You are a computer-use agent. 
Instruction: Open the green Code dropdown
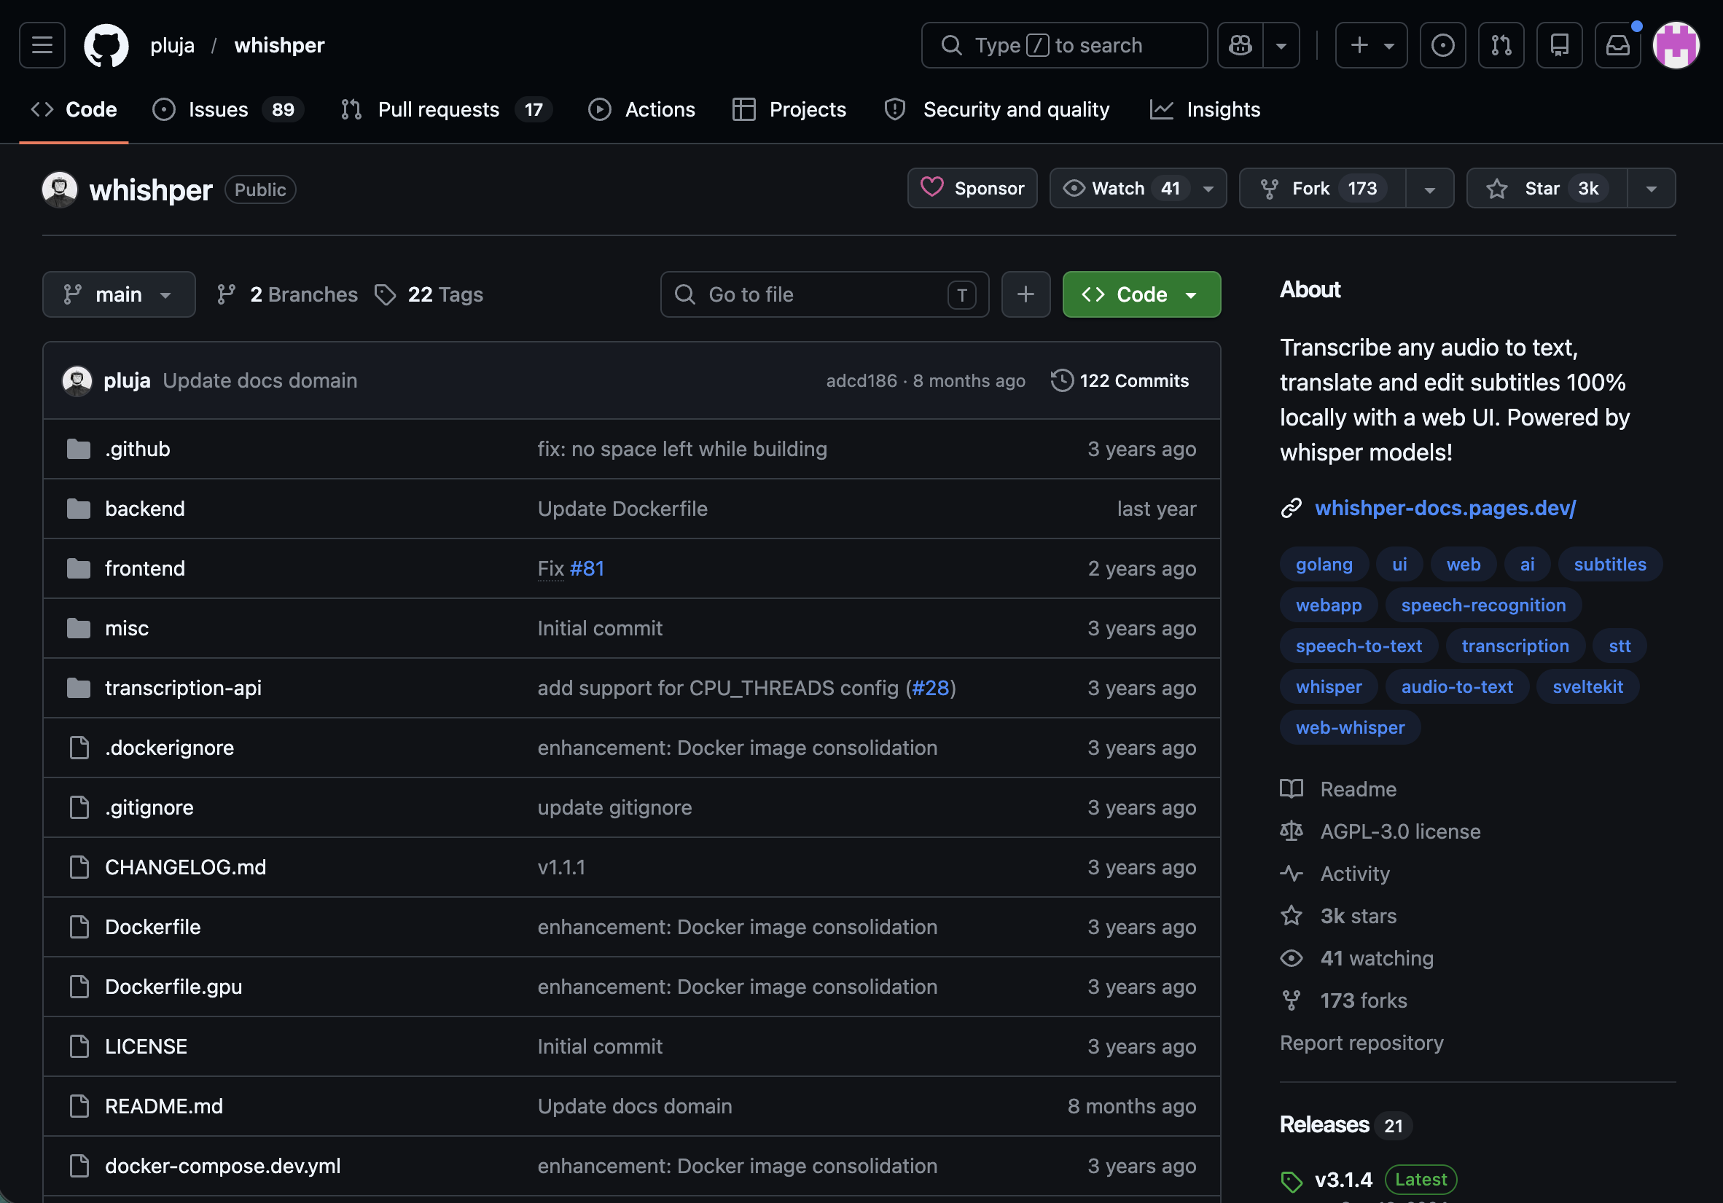tap(1141, 294)
